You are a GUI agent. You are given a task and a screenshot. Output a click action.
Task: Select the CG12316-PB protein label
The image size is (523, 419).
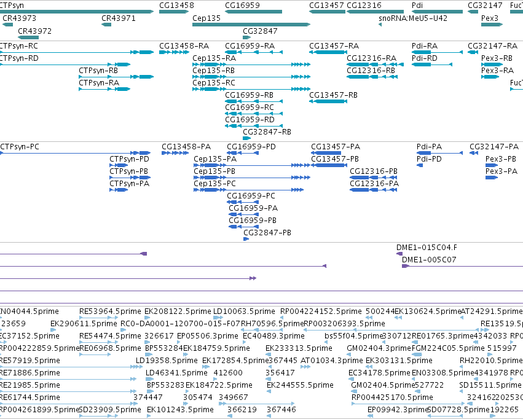tap(374, 171)
